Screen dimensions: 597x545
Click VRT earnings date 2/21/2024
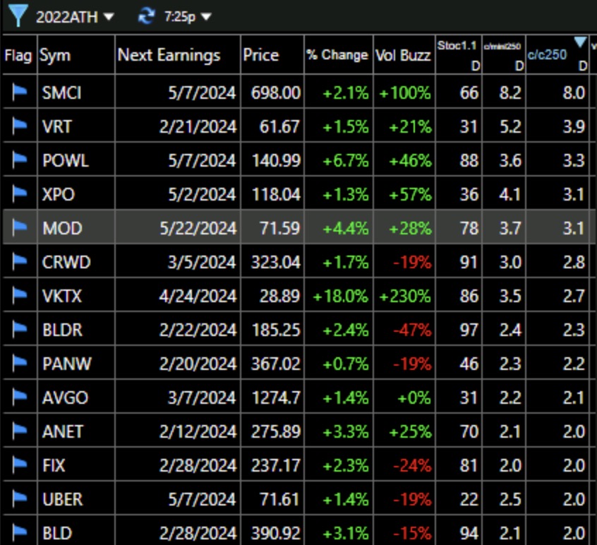pos(198,127)
